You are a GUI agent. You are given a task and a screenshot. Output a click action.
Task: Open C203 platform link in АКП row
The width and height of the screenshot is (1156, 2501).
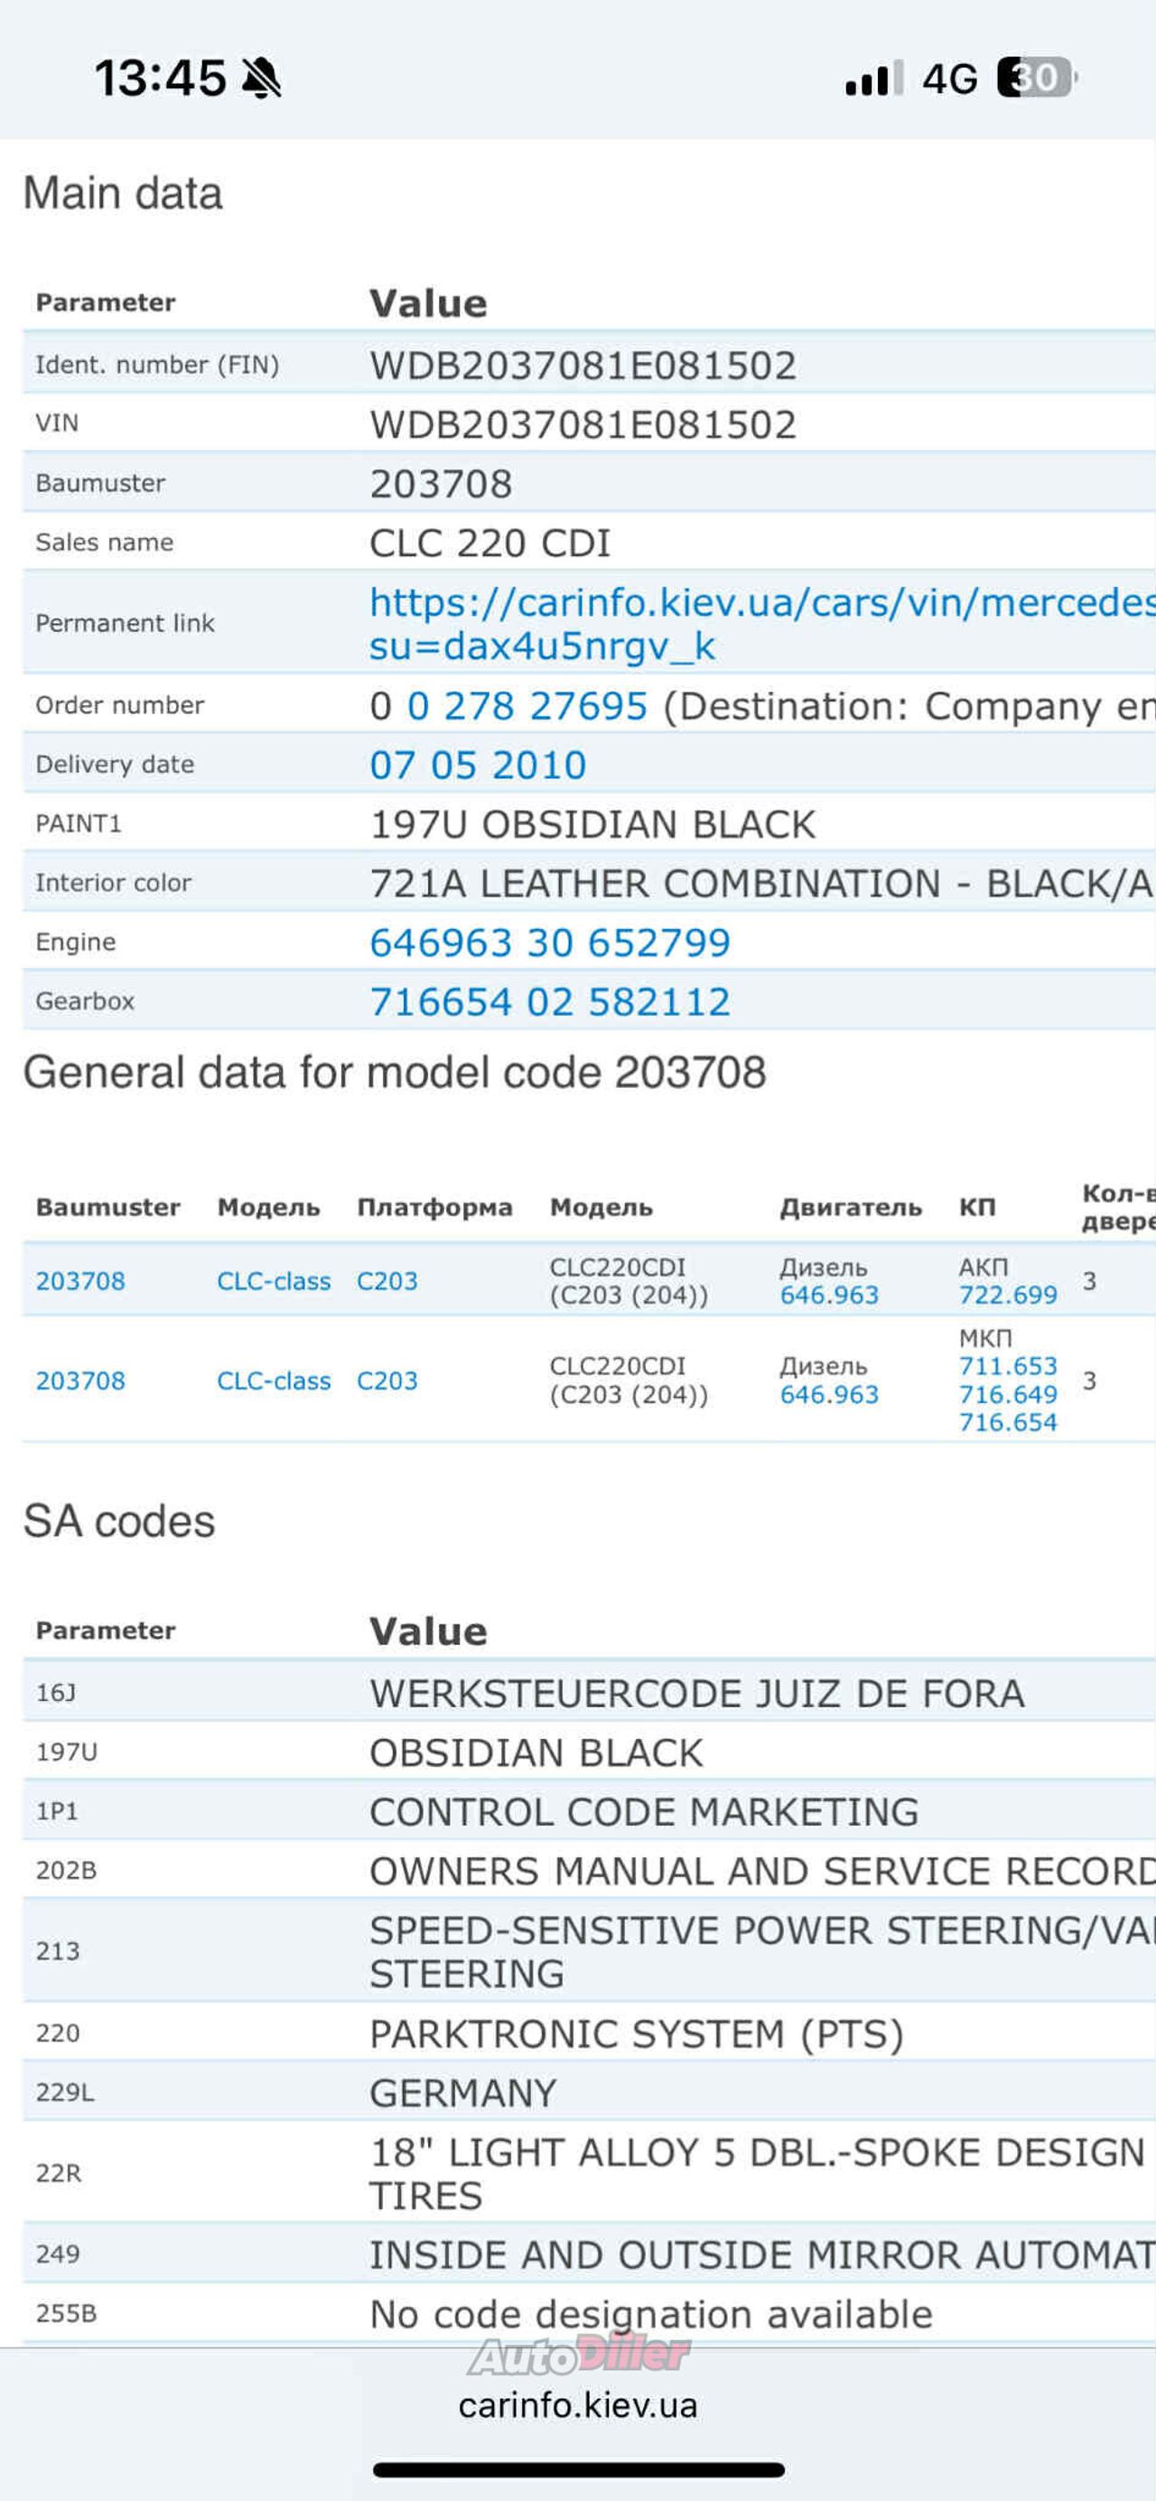pos(387,1281)
